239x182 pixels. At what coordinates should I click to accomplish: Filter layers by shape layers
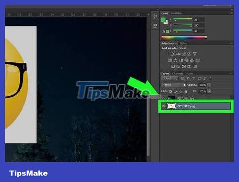tap(199, 78)
